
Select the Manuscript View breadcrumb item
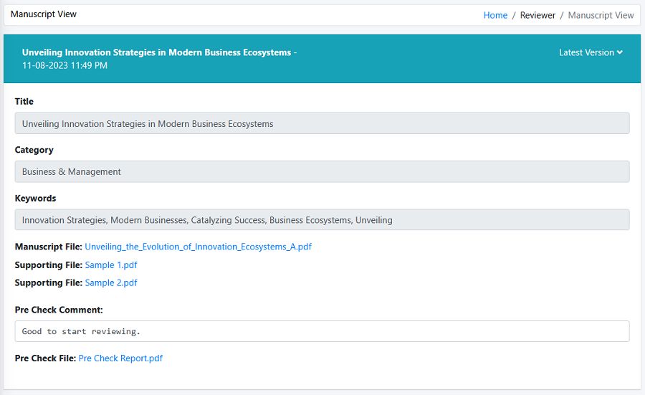pyautogui.click(x=601, y=15)
